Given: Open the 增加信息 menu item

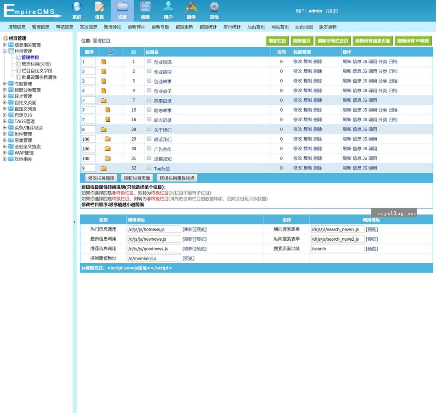Looking at the screenshot, I should (x=17, y=27).
